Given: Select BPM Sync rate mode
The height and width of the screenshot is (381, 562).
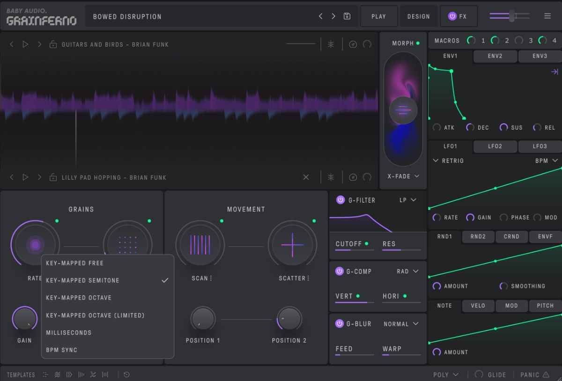Looking at the screenshot, I should coord(108,350).
